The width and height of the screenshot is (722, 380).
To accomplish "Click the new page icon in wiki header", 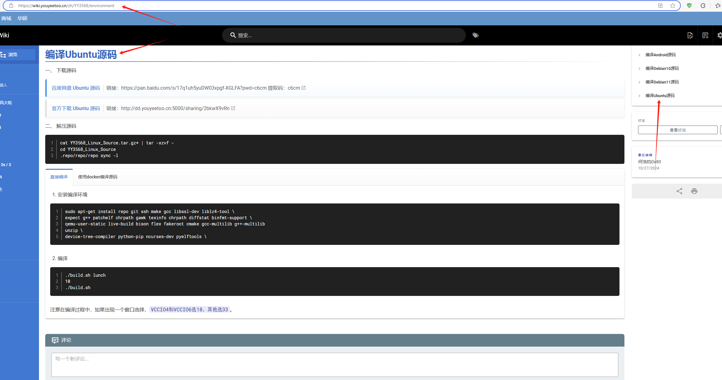I will click(705, 36).
